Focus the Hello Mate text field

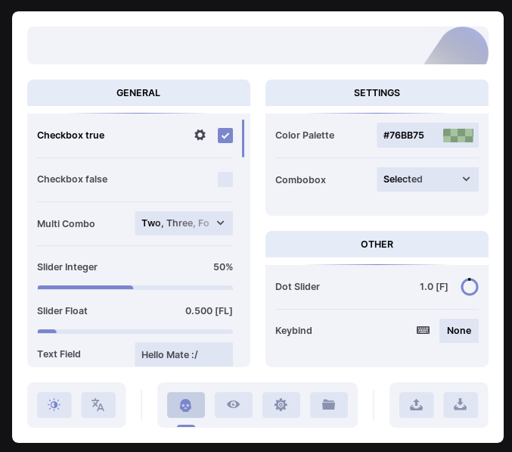[x=184, y=354]
